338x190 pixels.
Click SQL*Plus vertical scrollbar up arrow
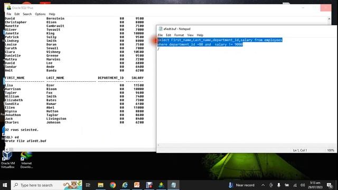click(329, 19)
